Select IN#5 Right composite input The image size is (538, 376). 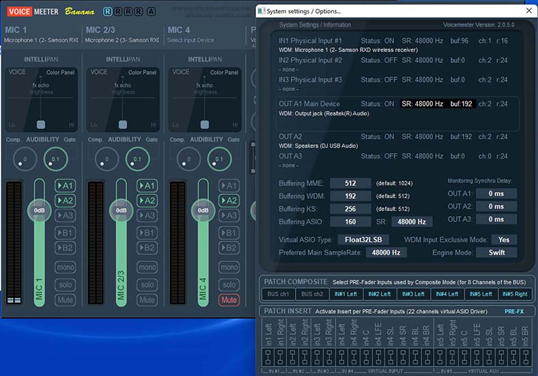[515, 294]
